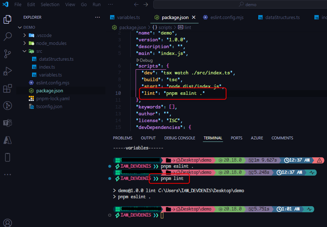Switch to the variables.ts editor tab
The width and height of the screenshot is (327, 227).
125,18
